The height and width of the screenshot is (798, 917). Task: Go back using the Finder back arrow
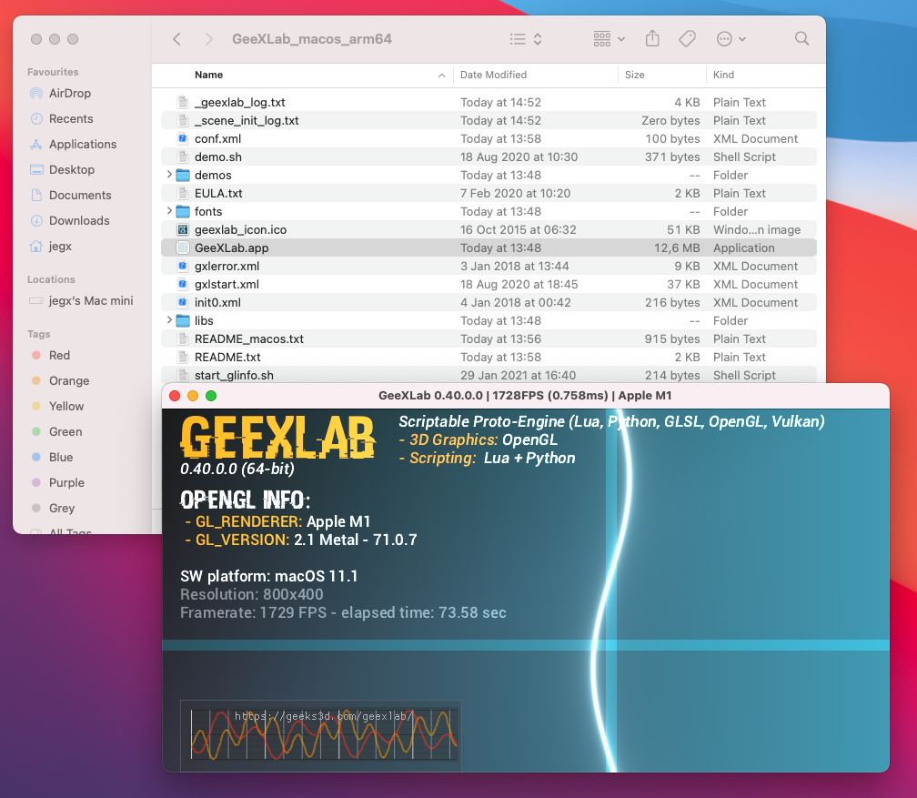coord(176,39)
